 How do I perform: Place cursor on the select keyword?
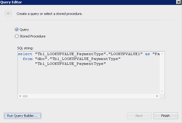pos(25,54)
